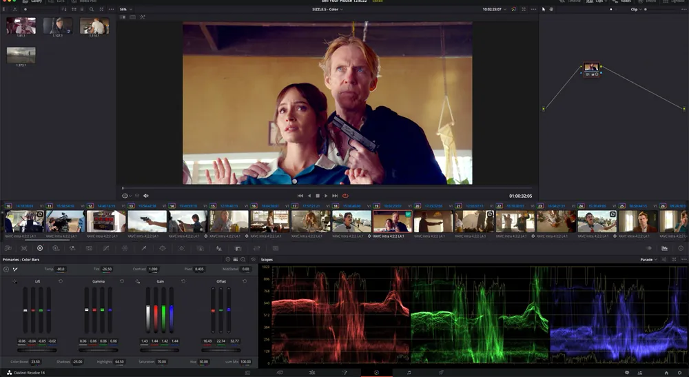Open the Power Window palette
Viewport: 689px width, 377px height.
(163, 248)
